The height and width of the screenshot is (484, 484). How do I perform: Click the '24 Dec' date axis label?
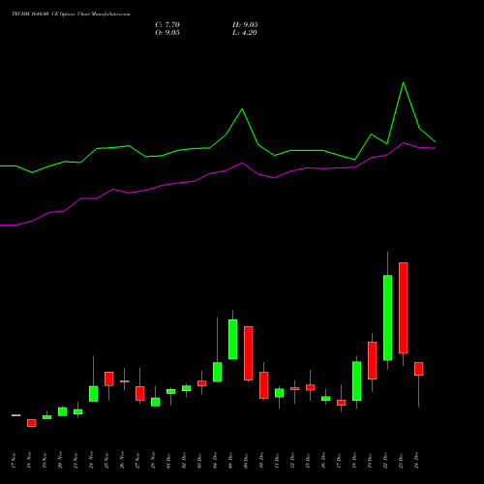click(416, 461)
